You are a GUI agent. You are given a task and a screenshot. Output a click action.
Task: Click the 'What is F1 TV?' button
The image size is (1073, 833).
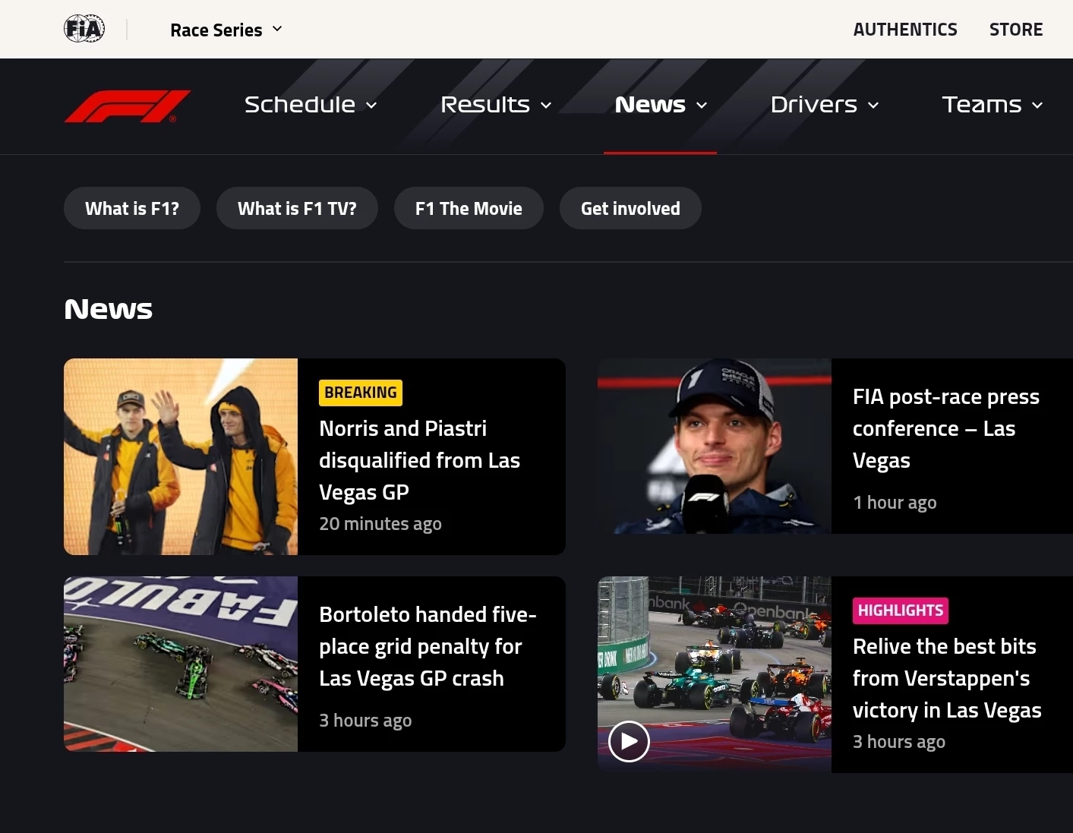pos(297,208)
